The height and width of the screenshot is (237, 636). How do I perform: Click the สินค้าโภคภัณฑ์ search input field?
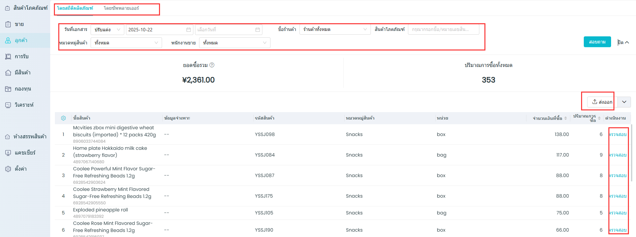(x=443, y=30)
